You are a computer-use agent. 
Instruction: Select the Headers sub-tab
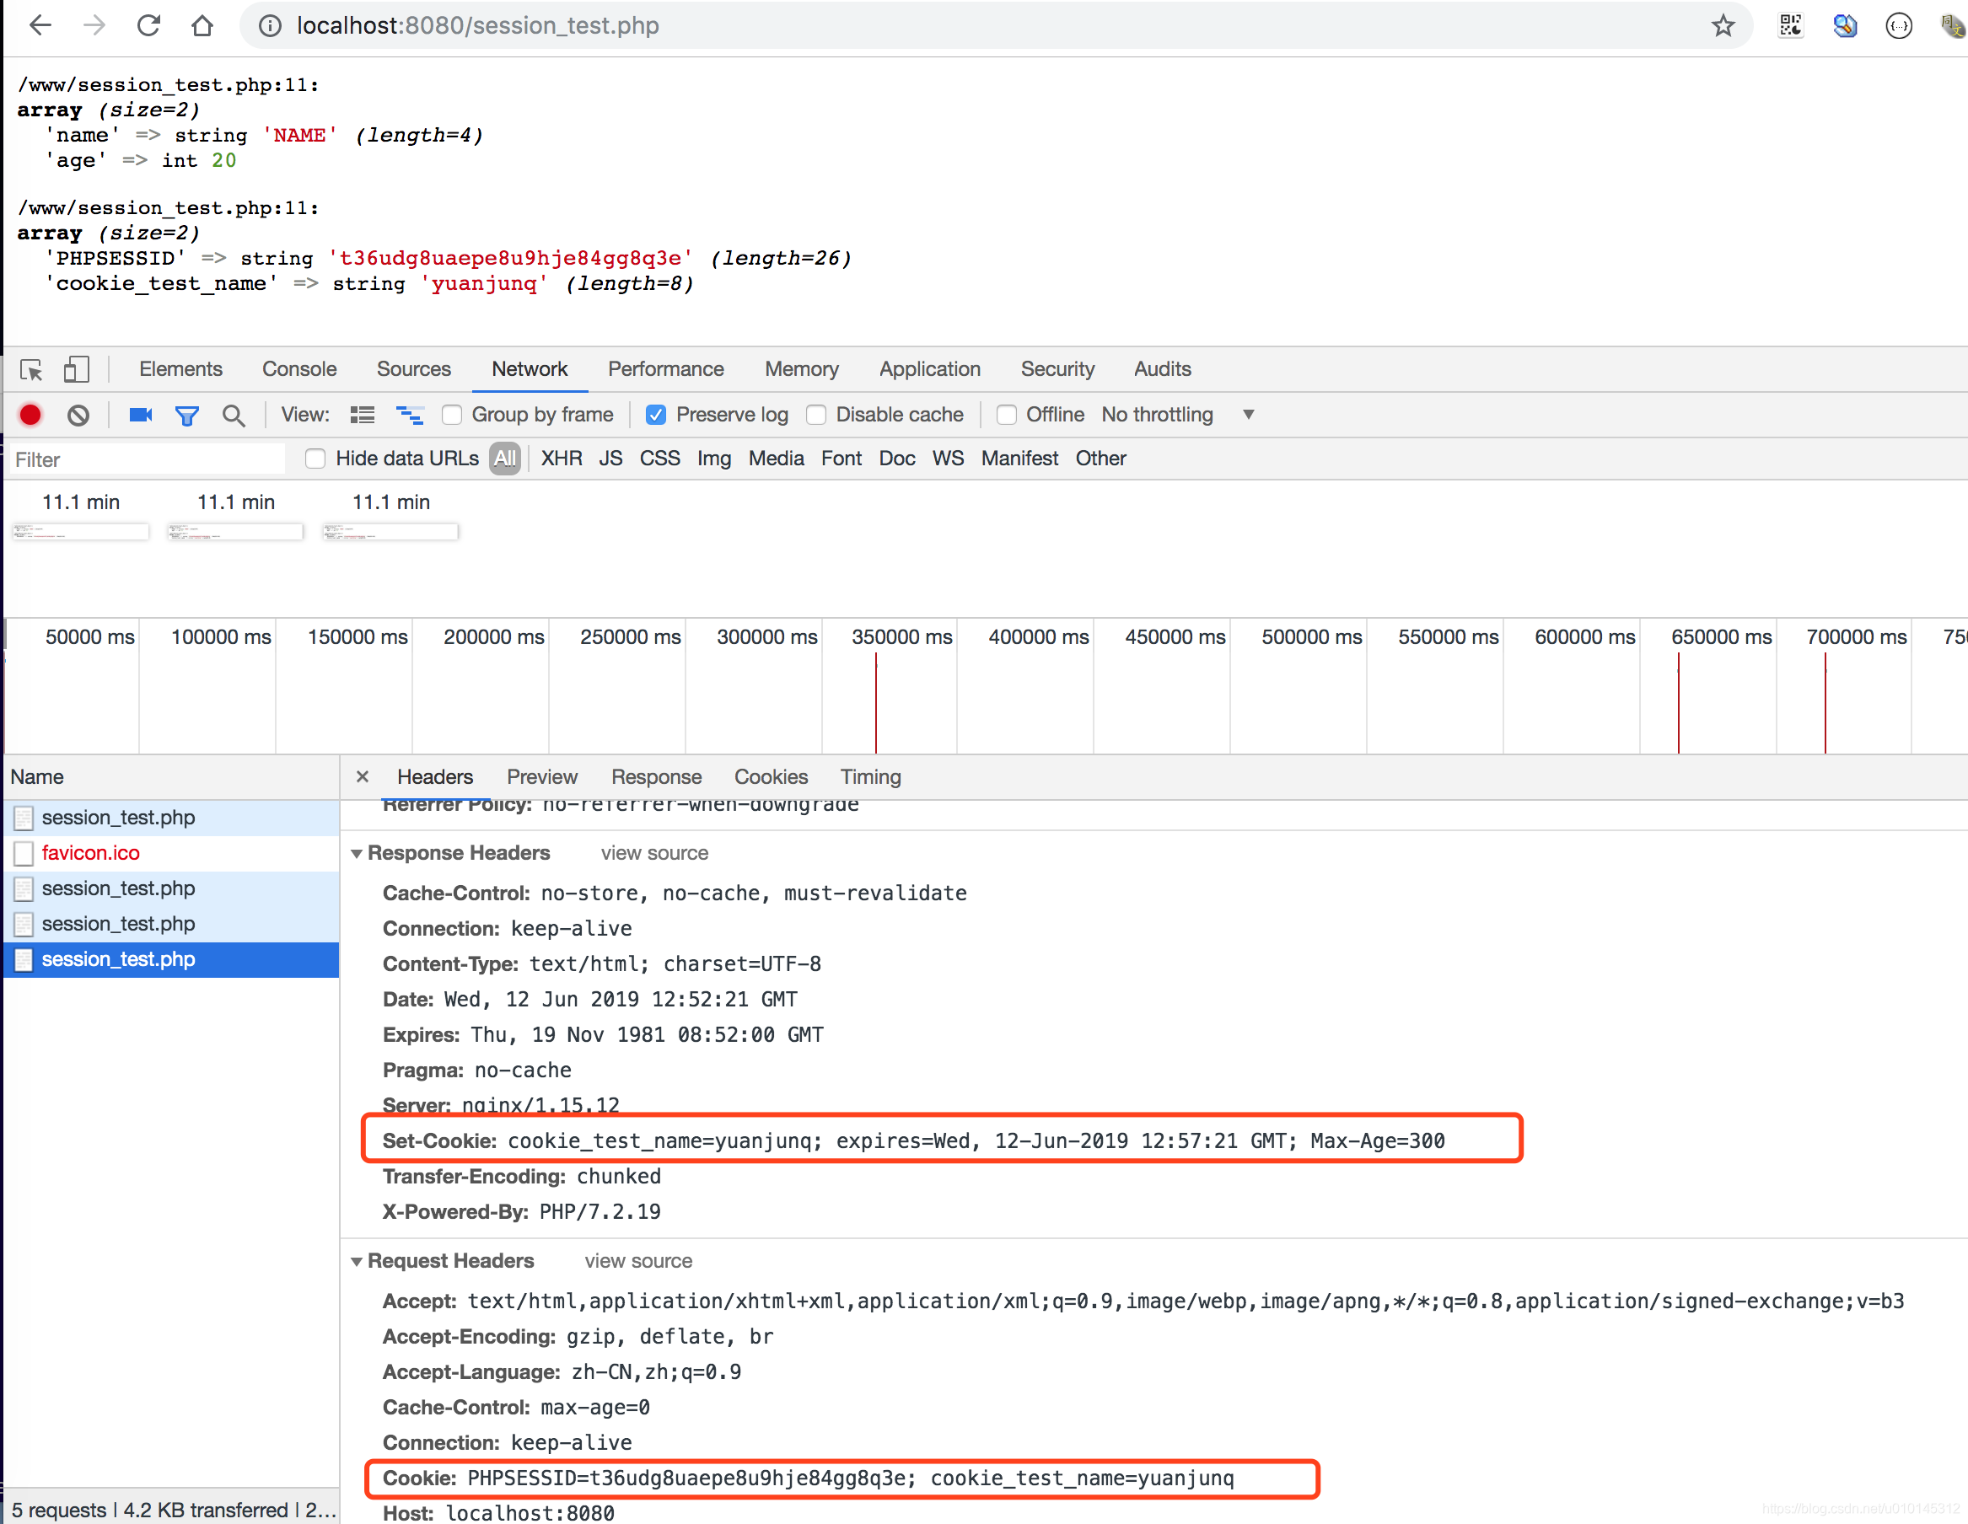pos(435,777)
